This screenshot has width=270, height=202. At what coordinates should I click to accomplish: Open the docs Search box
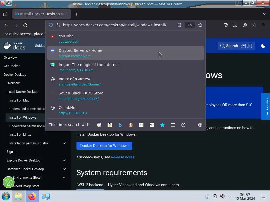(x=236, y=46)
